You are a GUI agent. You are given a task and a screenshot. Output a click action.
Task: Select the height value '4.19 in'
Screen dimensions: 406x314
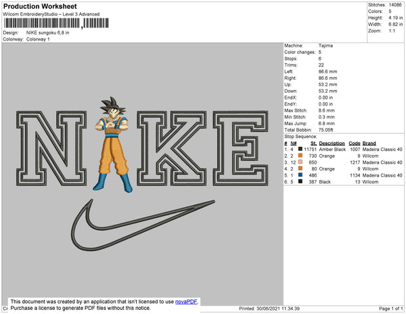(x=396, y=18)
